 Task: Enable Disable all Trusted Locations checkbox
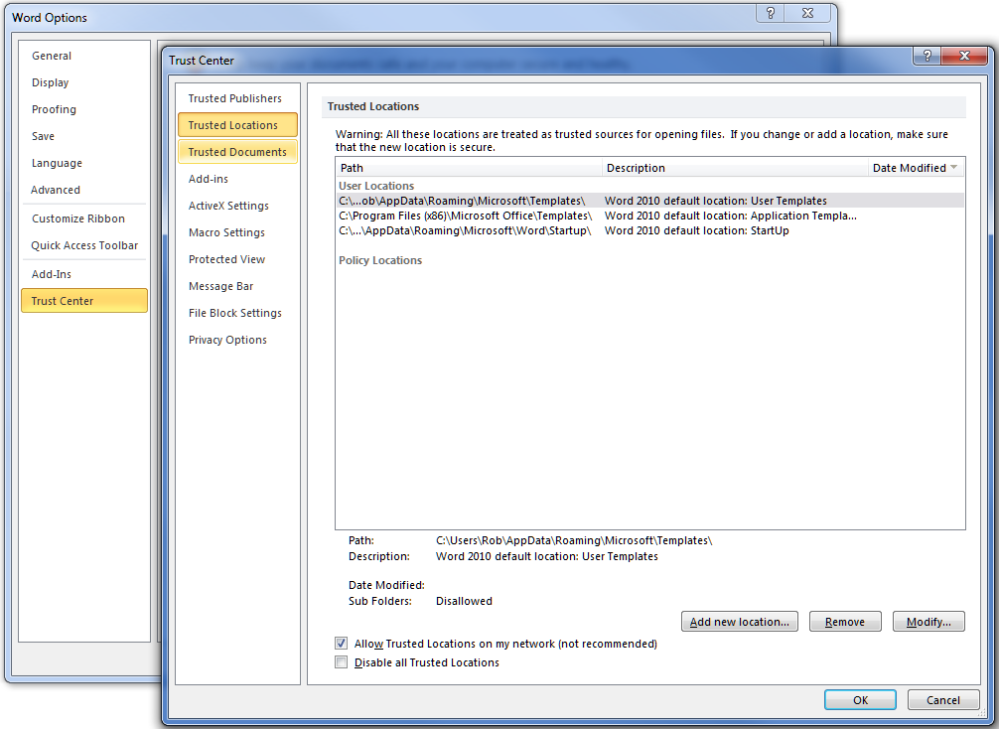pos(342,662)
